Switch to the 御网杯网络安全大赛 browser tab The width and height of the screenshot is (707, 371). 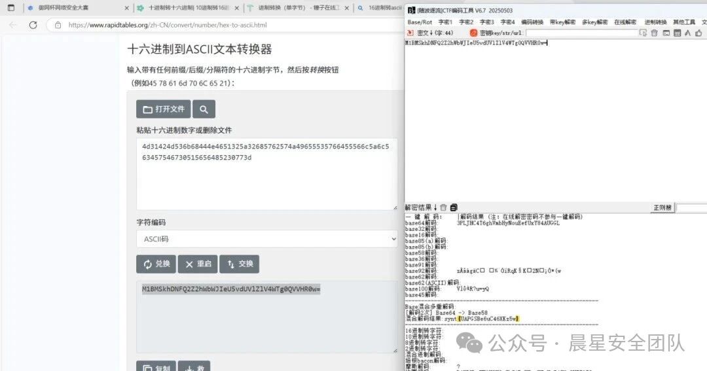[x=73, y=8]
